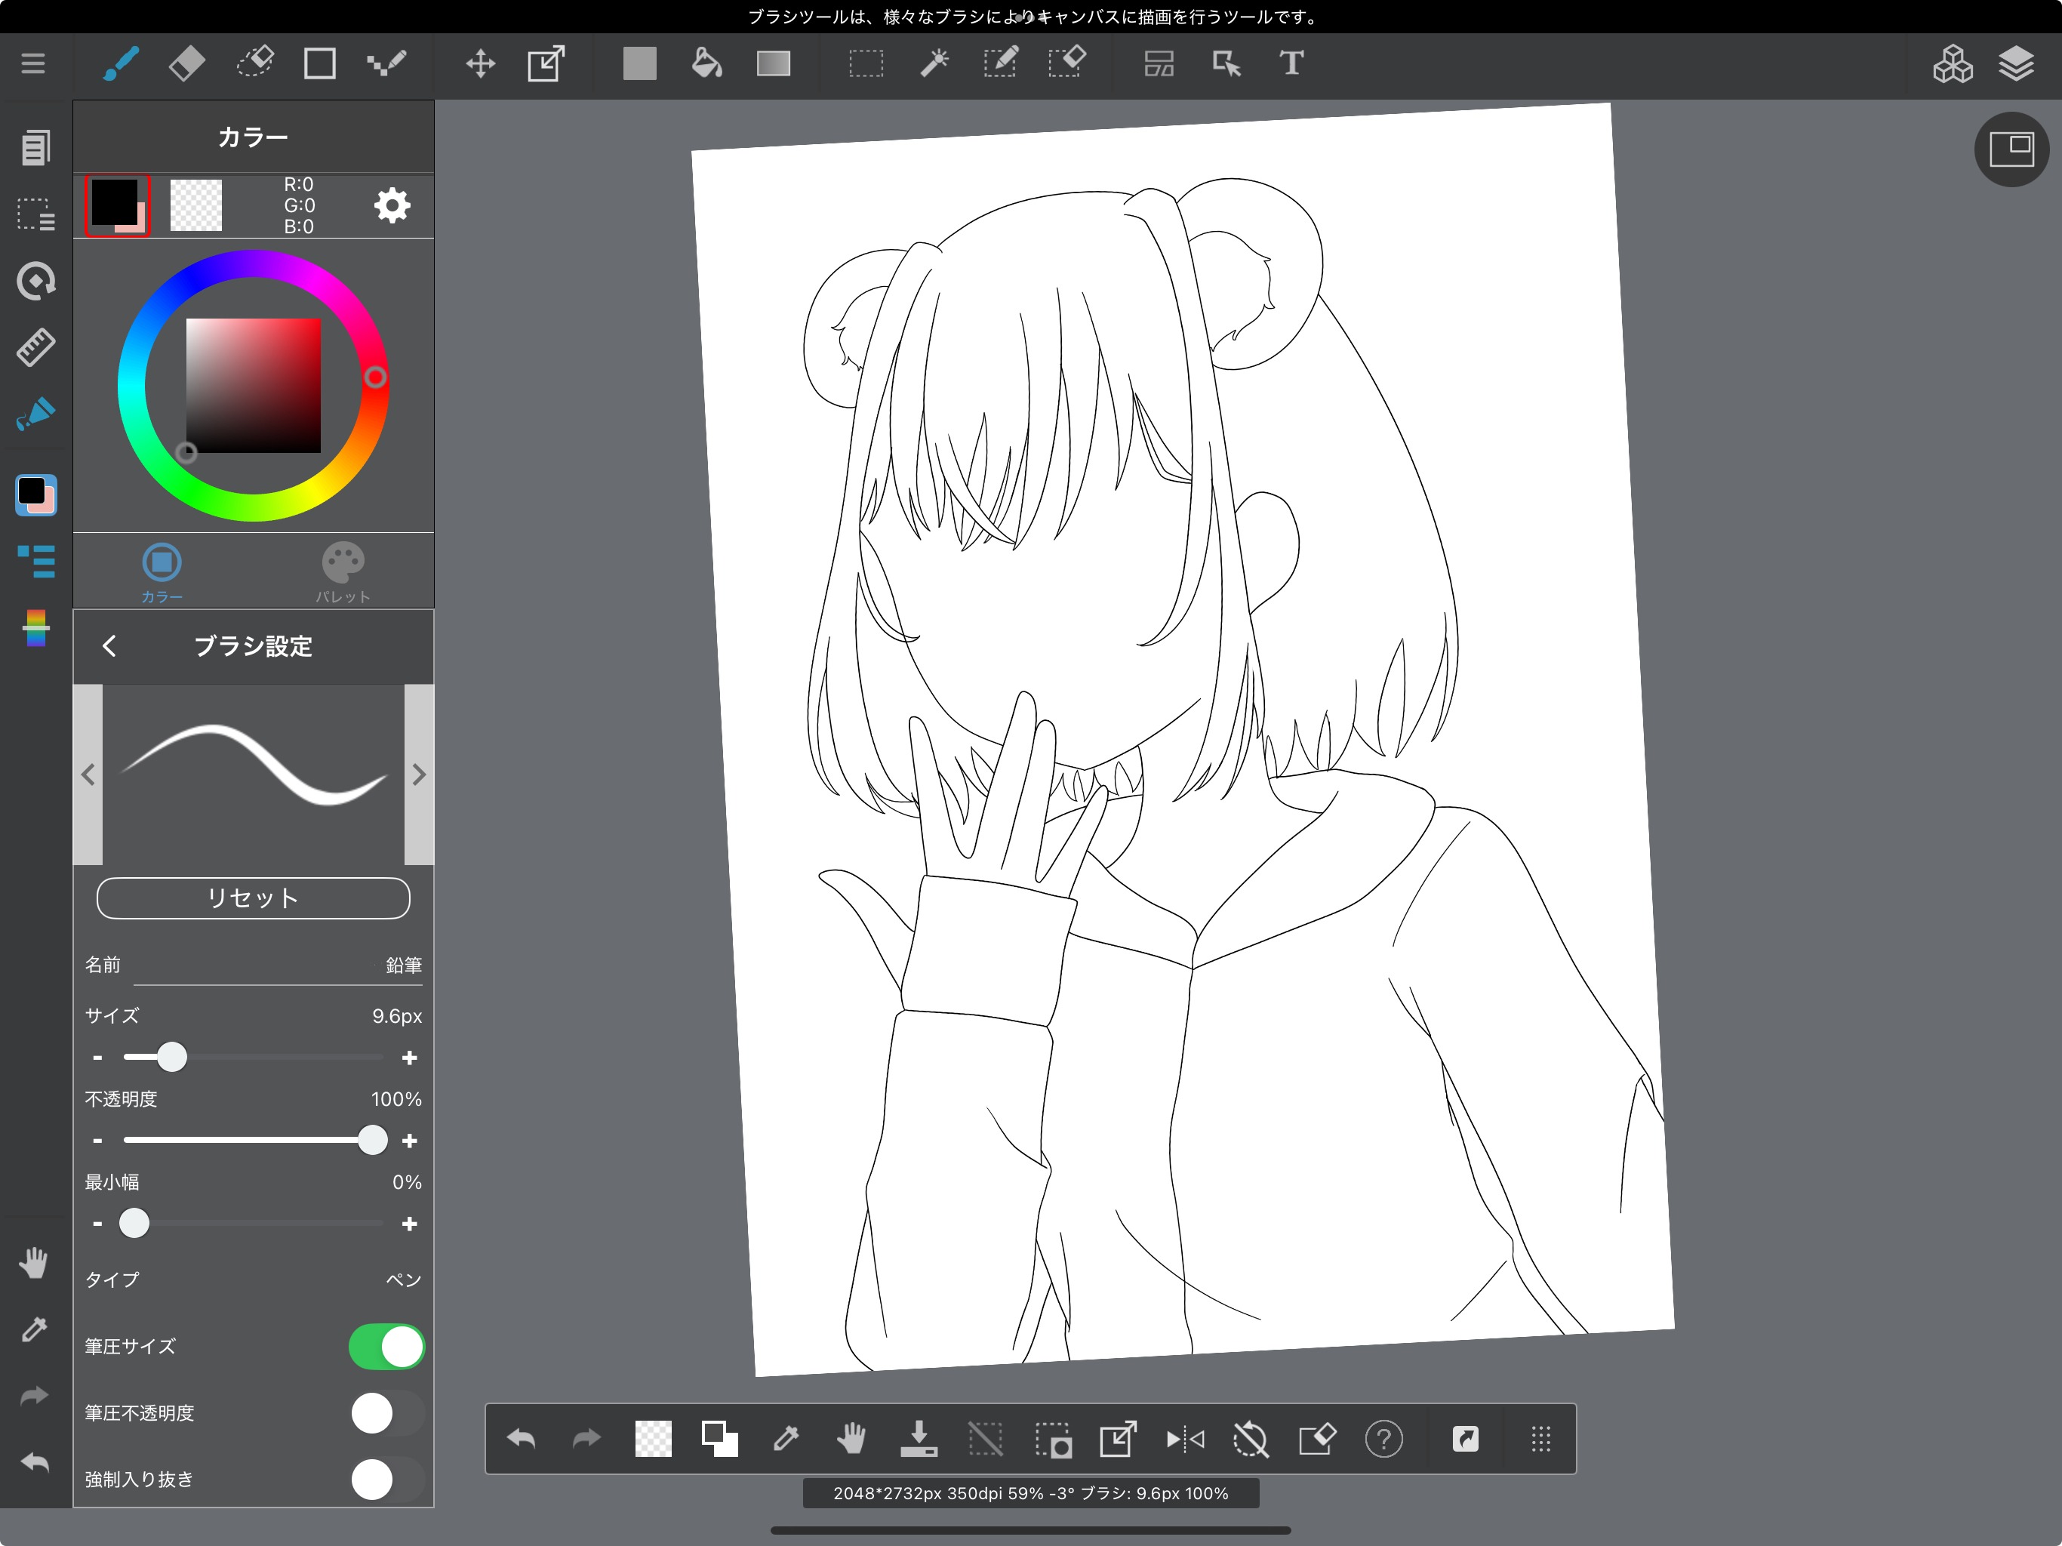The height and width of the screenshot is (1546, 2062).
Task: Select the Brush tool in top toolbar
Action: coord(122,63)
